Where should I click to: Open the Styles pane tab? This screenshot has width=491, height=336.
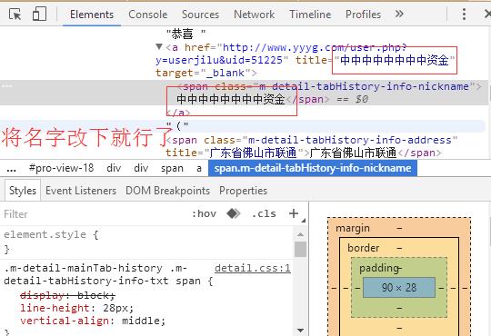coord(23,191)
